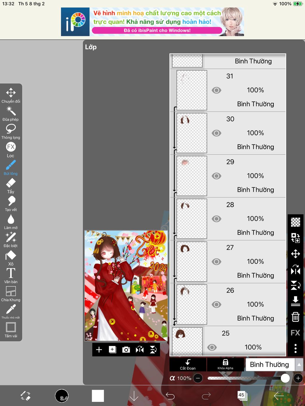Add a new layer with plus icon
The height and width of the screenshot is (406, 305).
99,349
